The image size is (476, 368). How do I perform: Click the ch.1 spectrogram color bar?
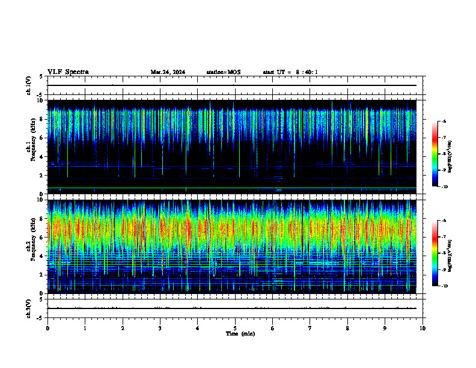pos(435,154)
